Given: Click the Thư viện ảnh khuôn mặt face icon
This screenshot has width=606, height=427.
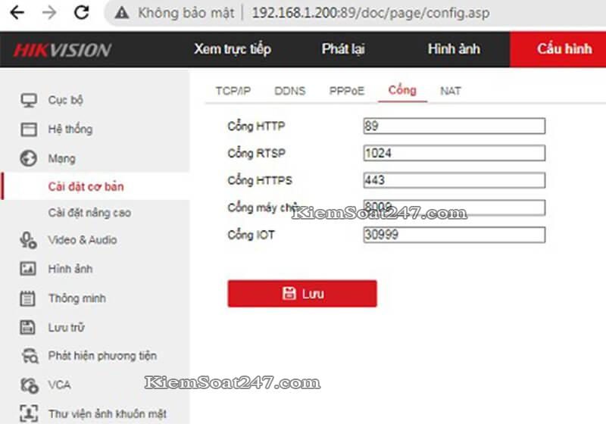Looking at the screenshot, I should click(29, 413).
